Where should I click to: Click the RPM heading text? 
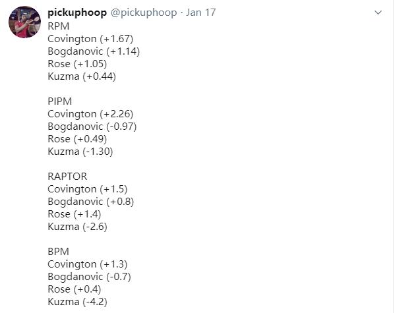pos(59,26)
